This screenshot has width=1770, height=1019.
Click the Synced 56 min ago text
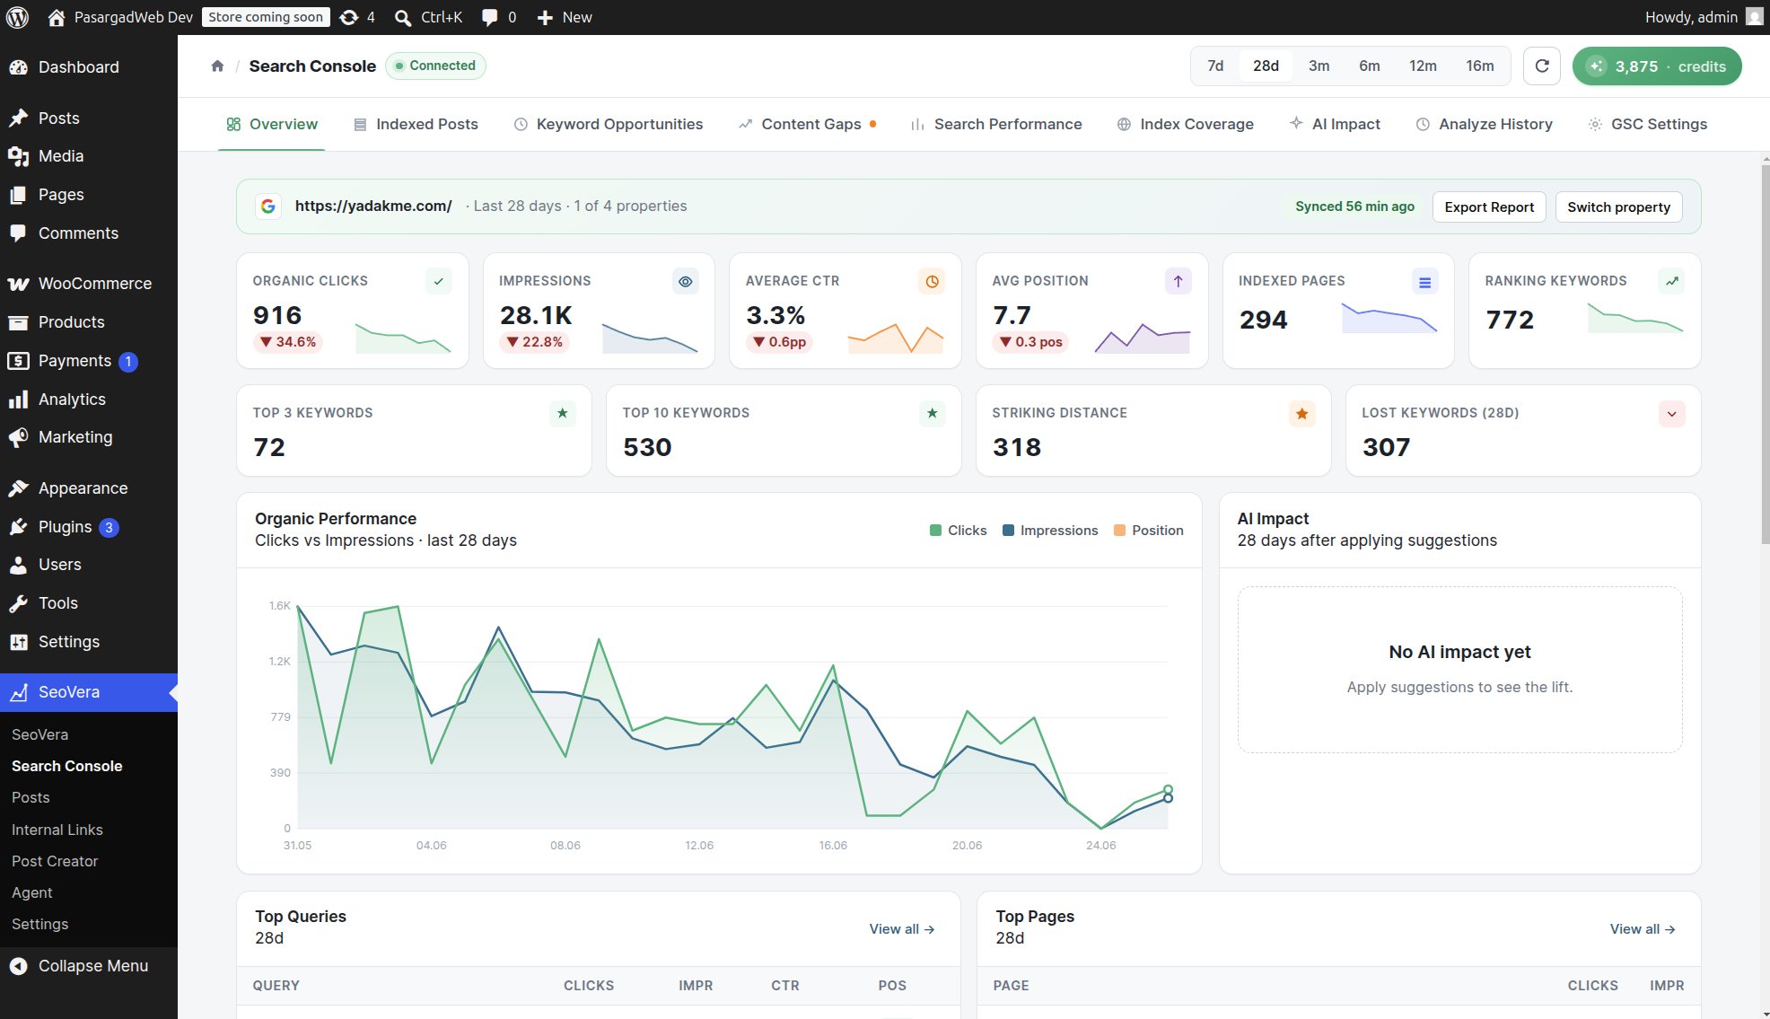point(1354,206)
